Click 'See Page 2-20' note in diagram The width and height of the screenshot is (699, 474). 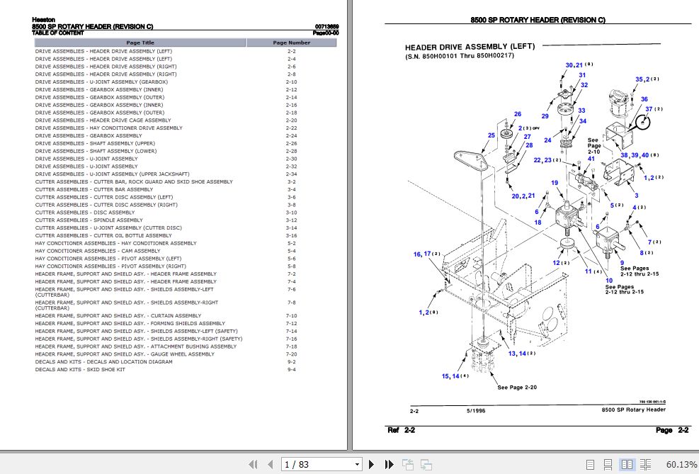(517, 388)
